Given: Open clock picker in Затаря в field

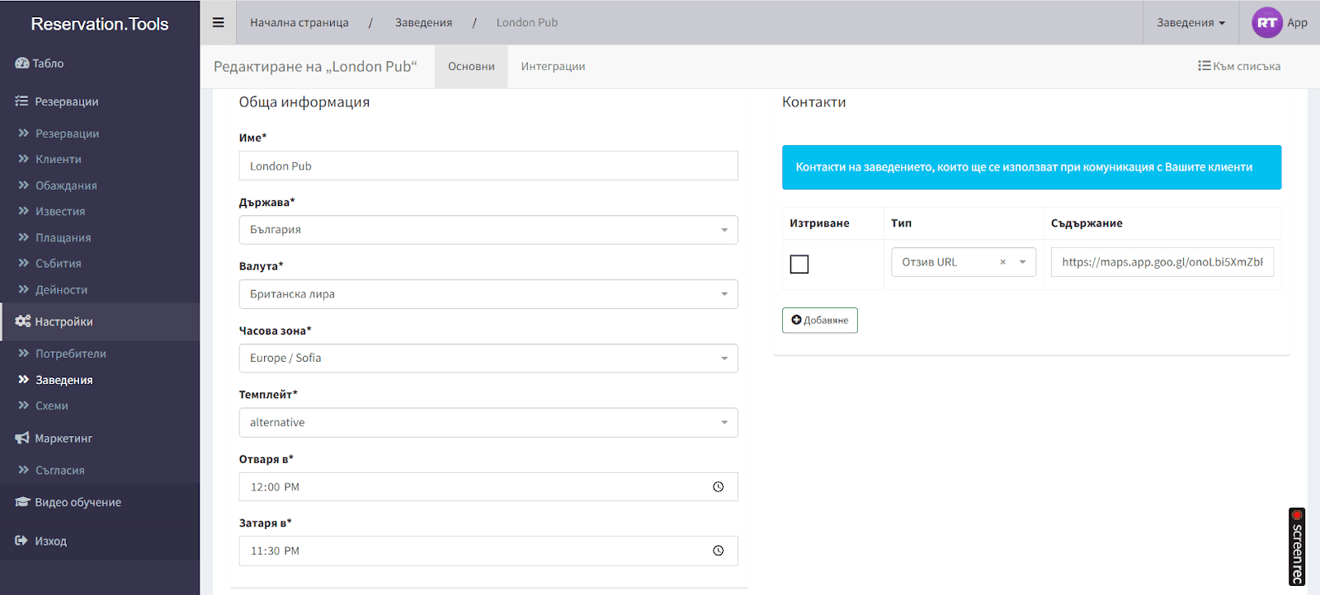Looking at the screenshot, I should pyautogui.click(x=718, y=551).
